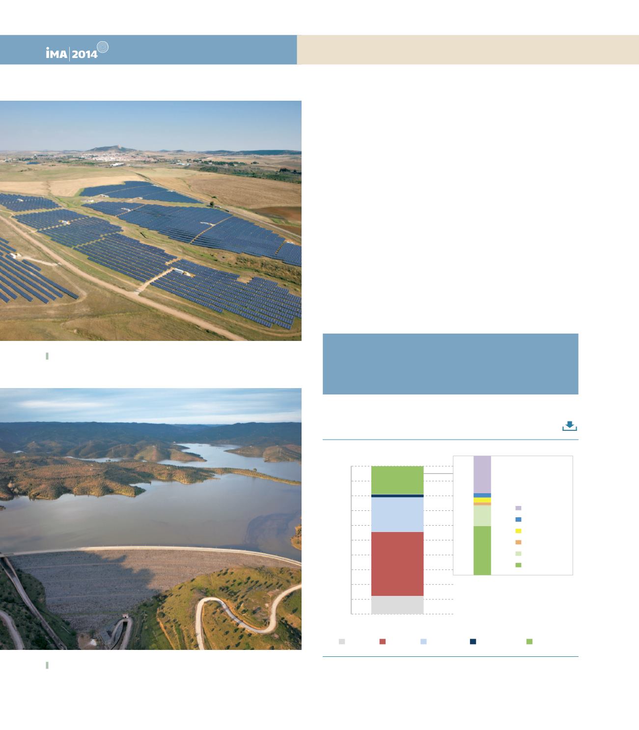
Task: Click the chart download icon
Action: (x=569, y=426)
